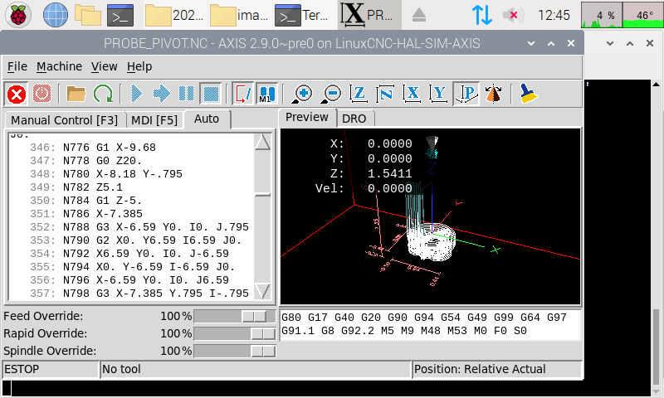
Task: Switch to MDI tab
Action: (154, 120)
